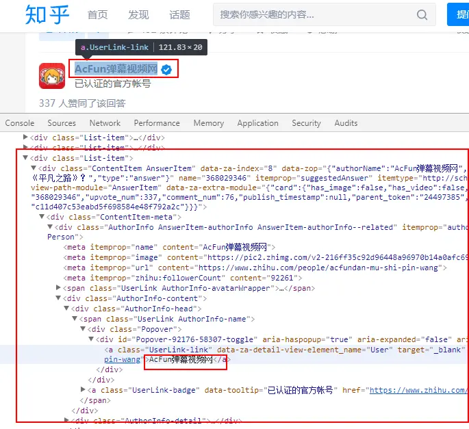
Task: Switch to the Network tab
Action: click(x=105, y=123)
